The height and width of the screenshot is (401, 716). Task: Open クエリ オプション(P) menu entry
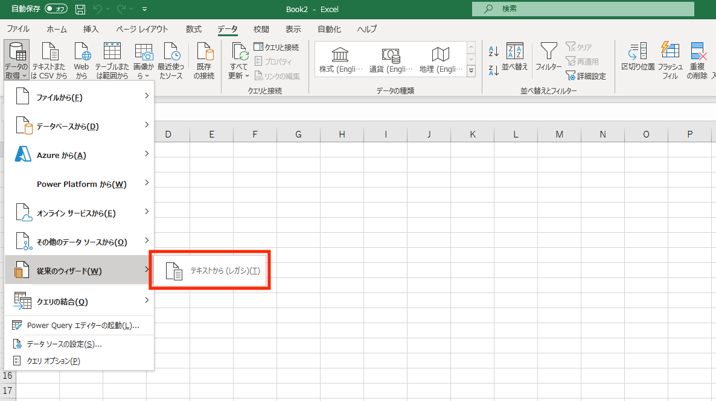pyautogui.click(x=79, y=361)
